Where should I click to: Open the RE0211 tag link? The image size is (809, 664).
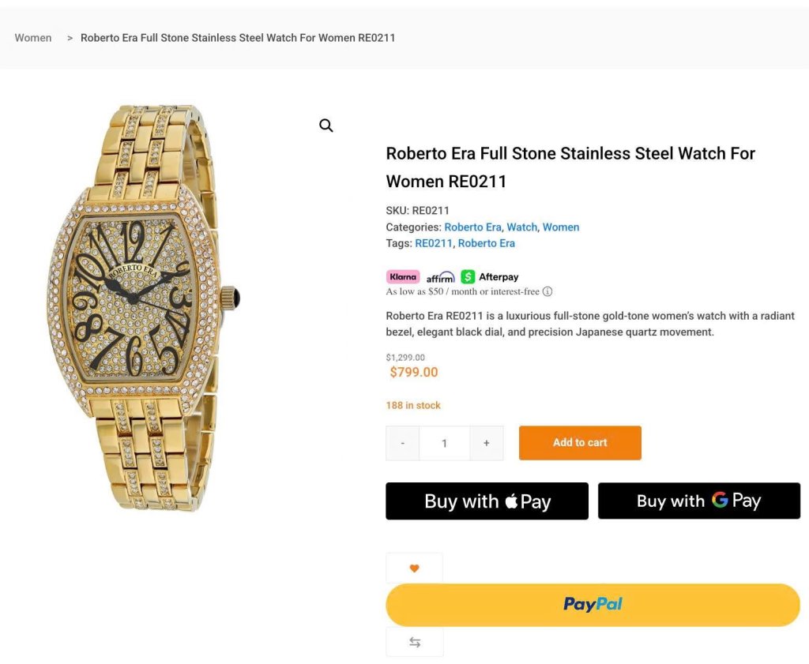(434, 243)
